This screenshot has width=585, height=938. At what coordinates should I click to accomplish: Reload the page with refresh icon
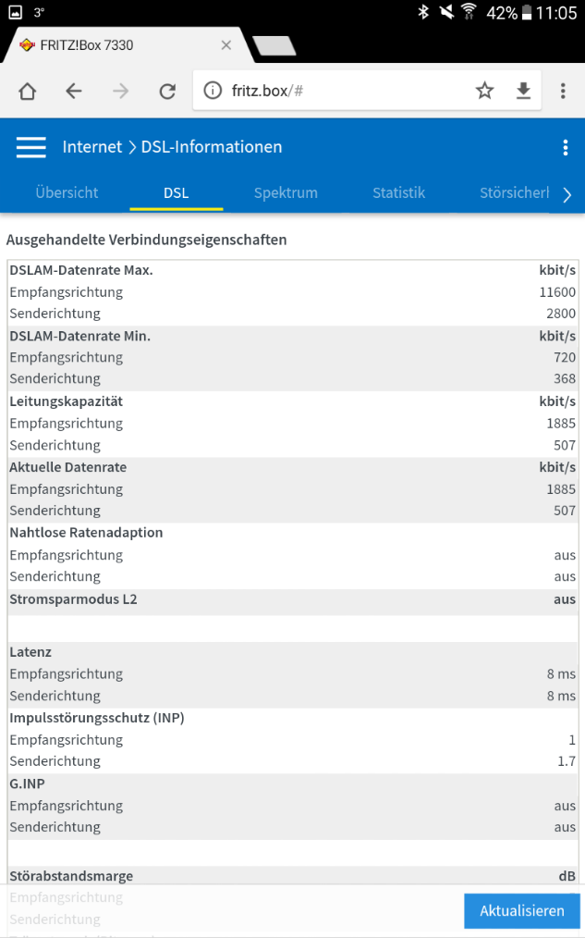(x=167, y=91)
